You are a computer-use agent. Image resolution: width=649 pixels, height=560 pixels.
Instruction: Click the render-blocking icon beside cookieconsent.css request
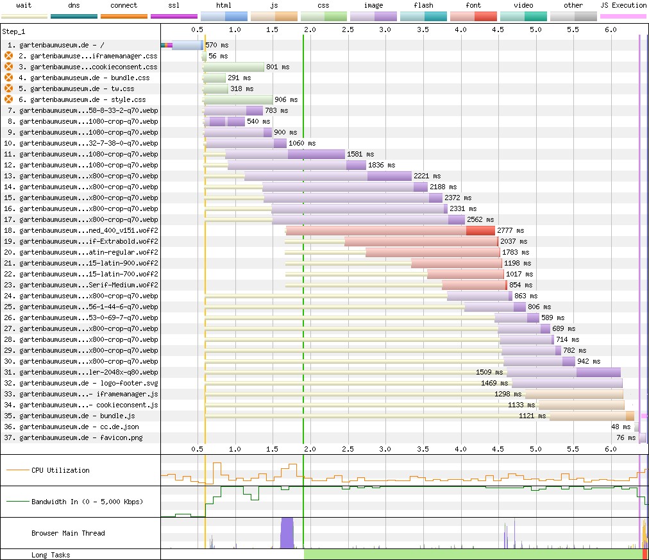pos(9,67)
